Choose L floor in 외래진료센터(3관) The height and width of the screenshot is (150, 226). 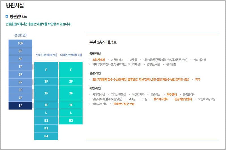(71, 113)
